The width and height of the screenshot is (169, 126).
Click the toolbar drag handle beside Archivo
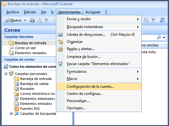(3, 12)
